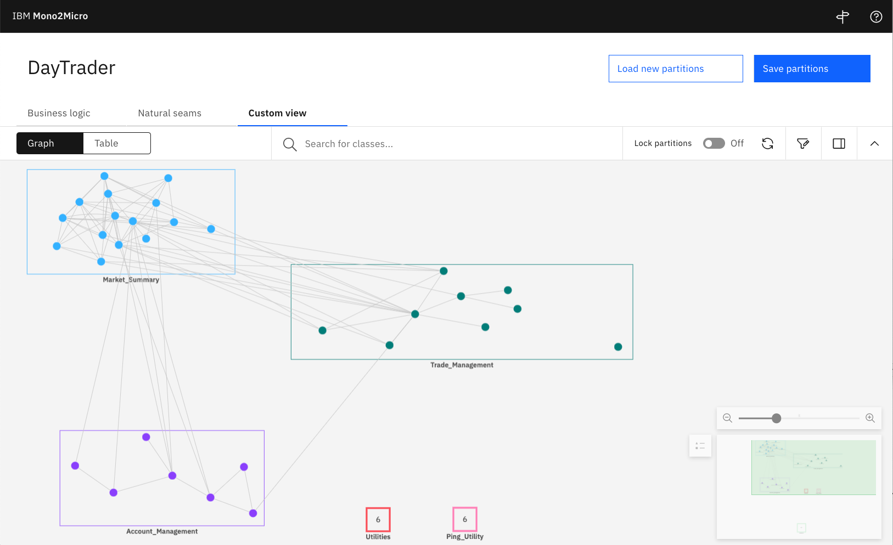Image resolution: width=893 pixels, height=545 pixels.
Task: Click Load new partitions button
Action: pos(676,69)
